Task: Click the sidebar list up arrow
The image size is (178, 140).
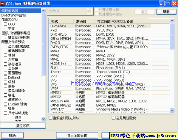Action: pyautogui.click(x=43, y=11)
